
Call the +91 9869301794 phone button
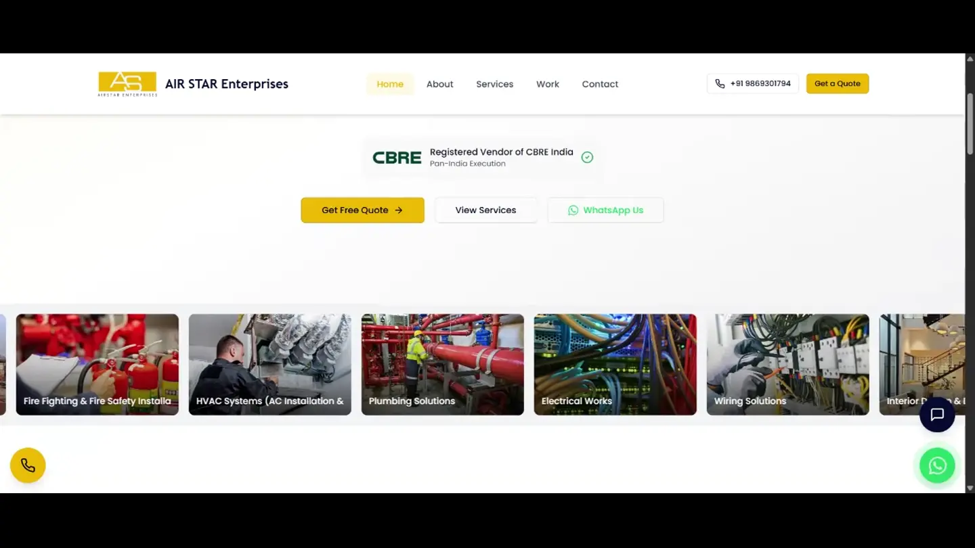(x=753, y=84)
